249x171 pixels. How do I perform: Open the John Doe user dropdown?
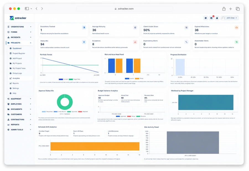230,18
